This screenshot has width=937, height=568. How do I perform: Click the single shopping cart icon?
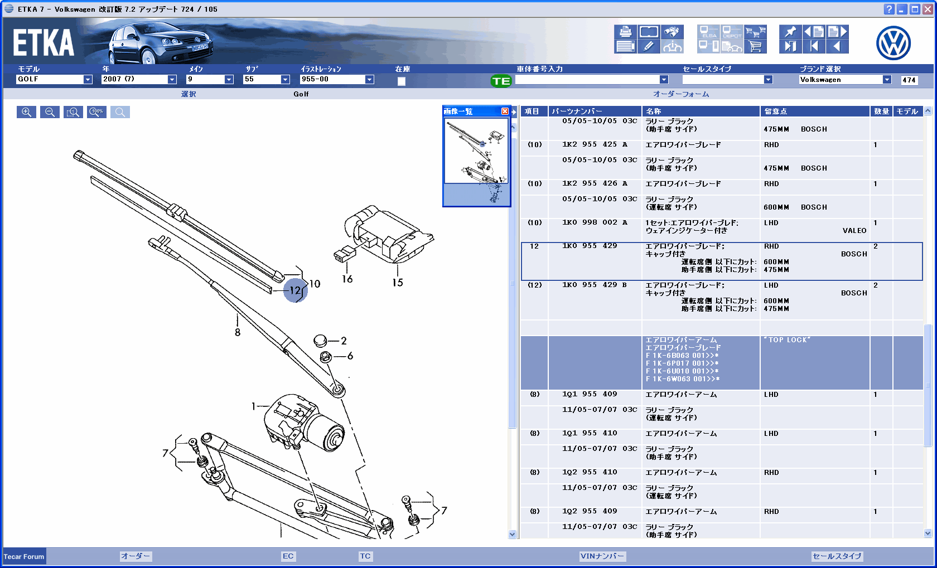click(755, 46)
